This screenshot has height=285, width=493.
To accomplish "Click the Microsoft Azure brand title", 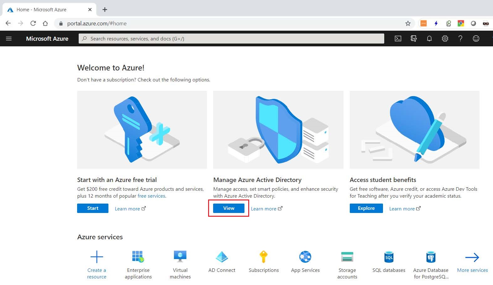I will point(47,39).
